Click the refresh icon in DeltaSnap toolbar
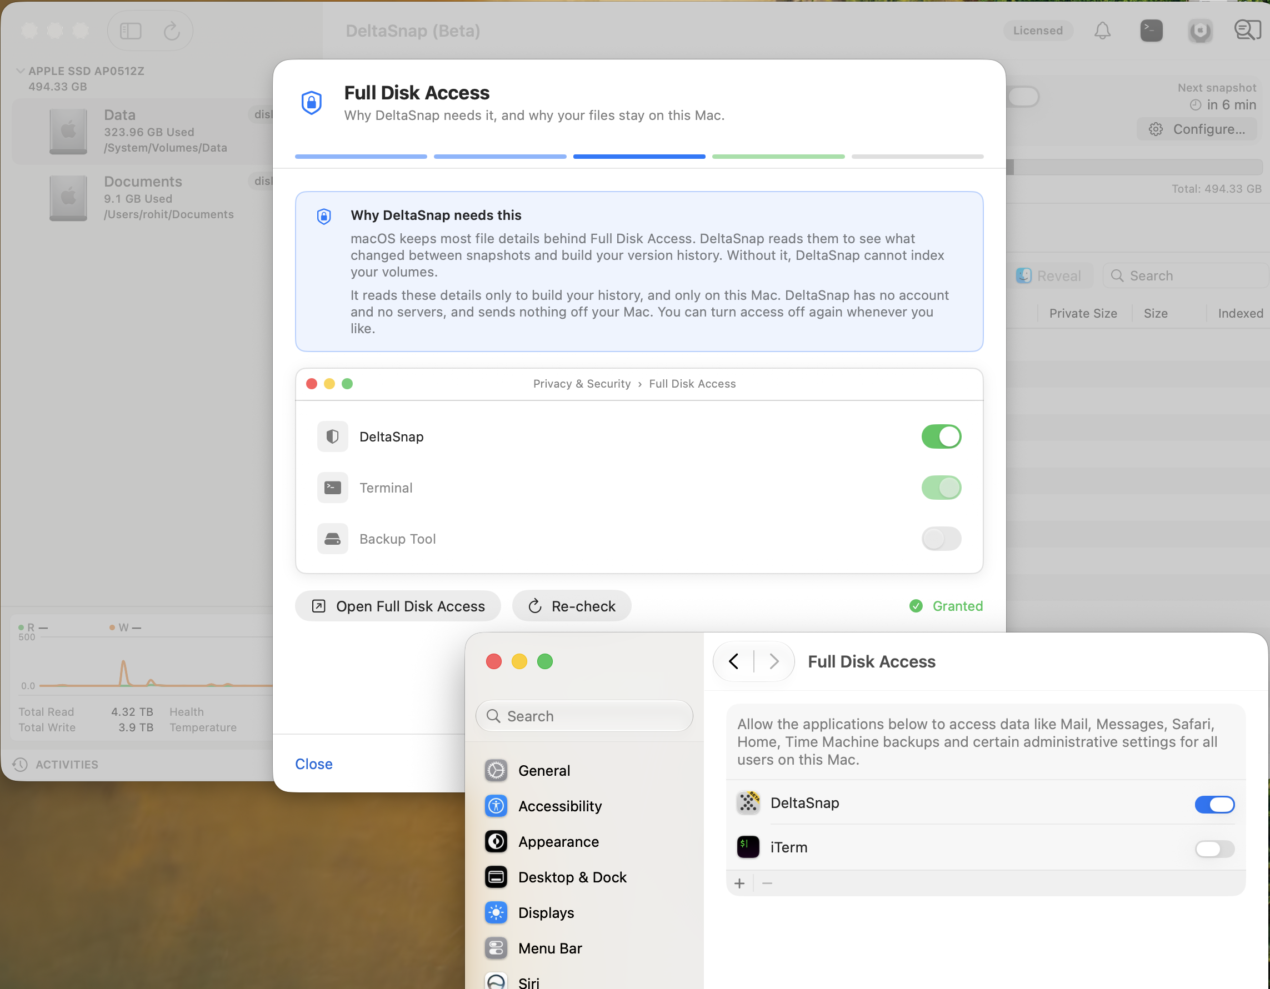Image resolution: width=1270 pixels, height=989 pixels. click(x=172, y=31)
